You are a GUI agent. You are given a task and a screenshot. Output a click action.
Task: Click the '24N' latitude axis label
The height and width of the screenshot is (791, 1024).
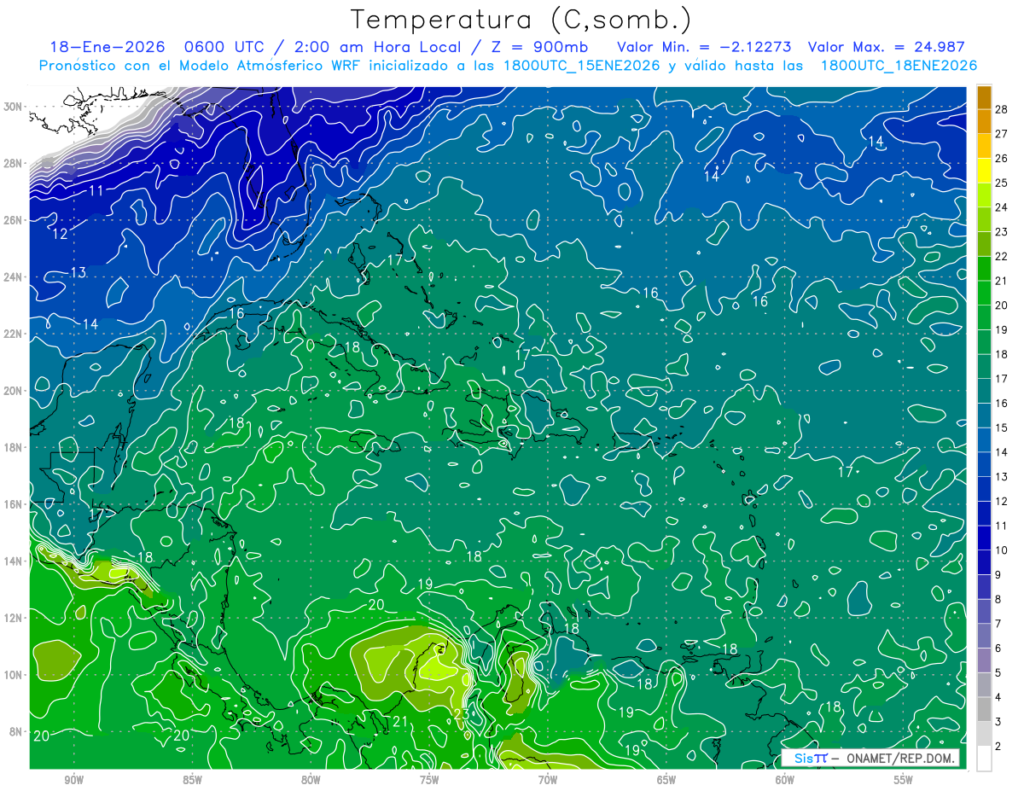tap(13, 277)
